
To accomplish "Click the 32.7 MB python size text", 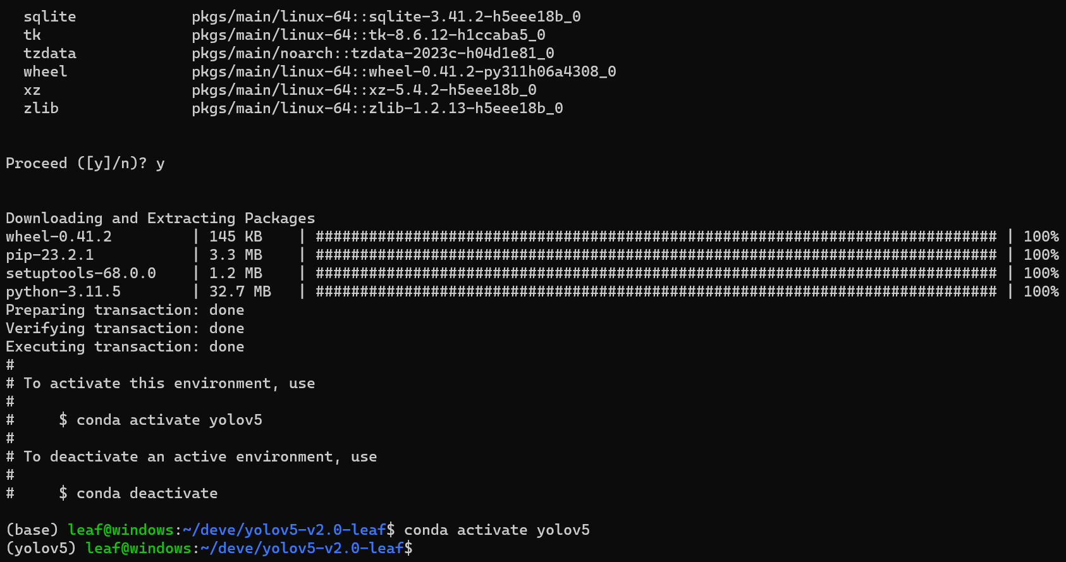I will pos(240,291).
